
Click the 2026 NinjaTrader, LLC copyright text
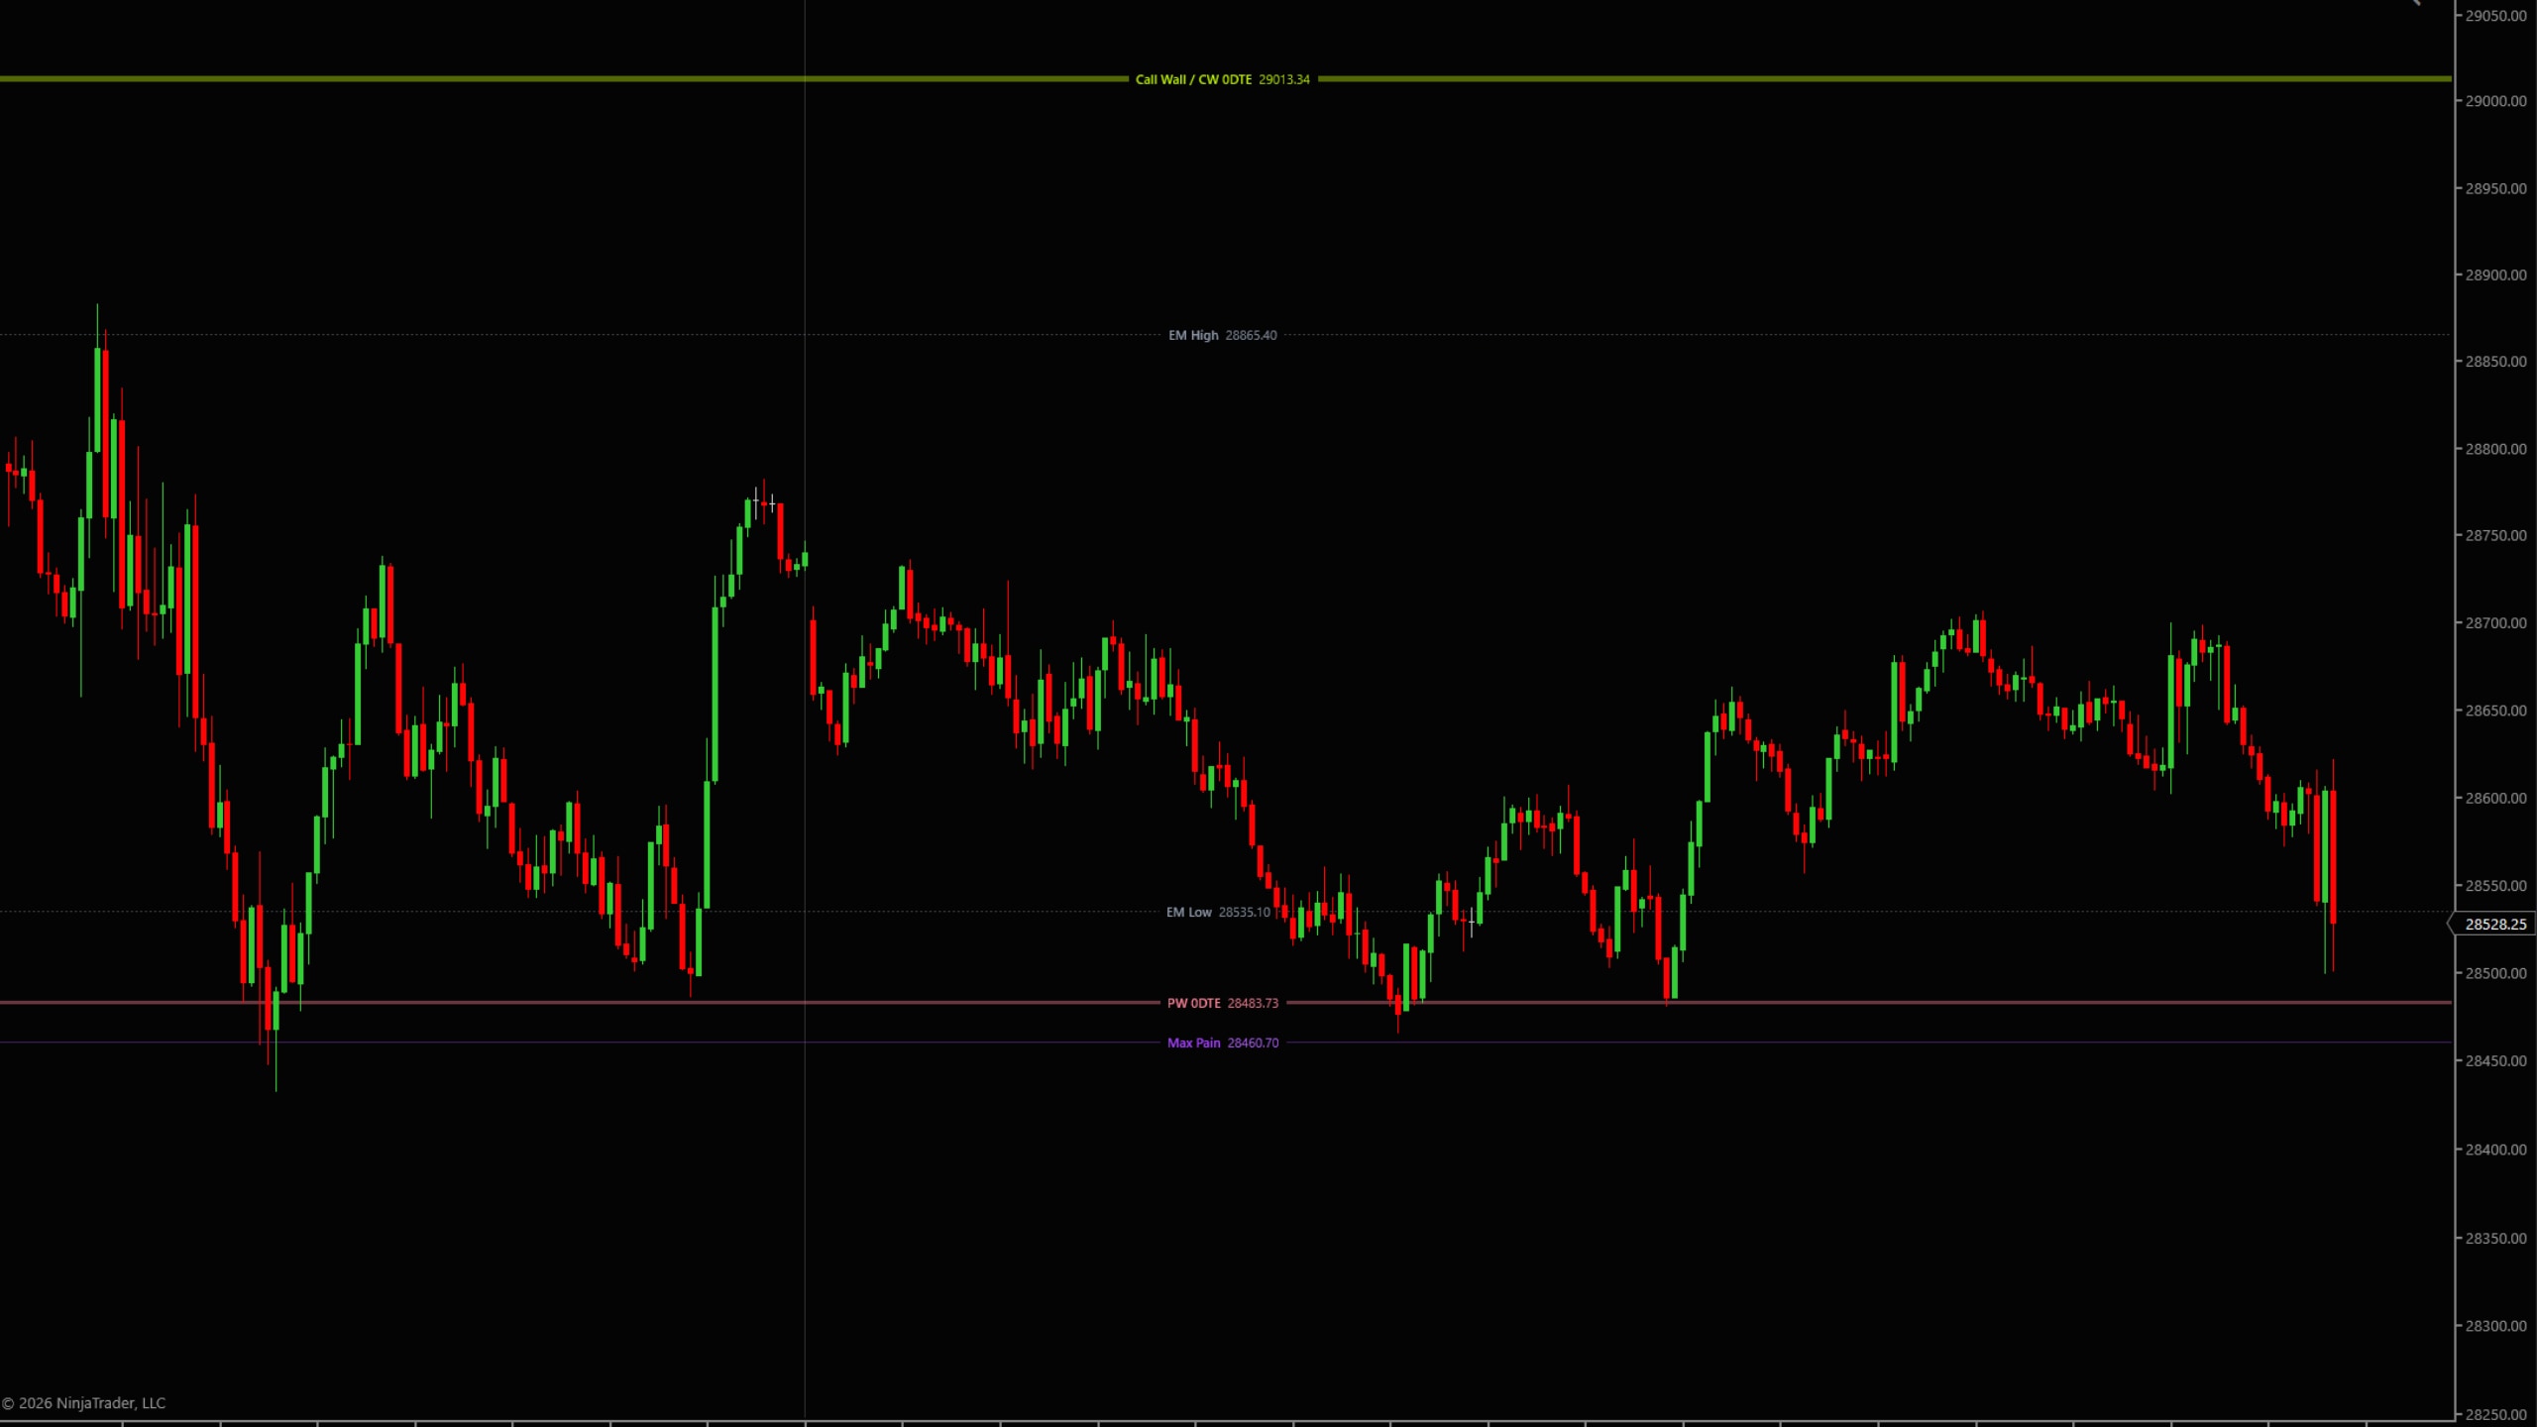pos(83,1403)
